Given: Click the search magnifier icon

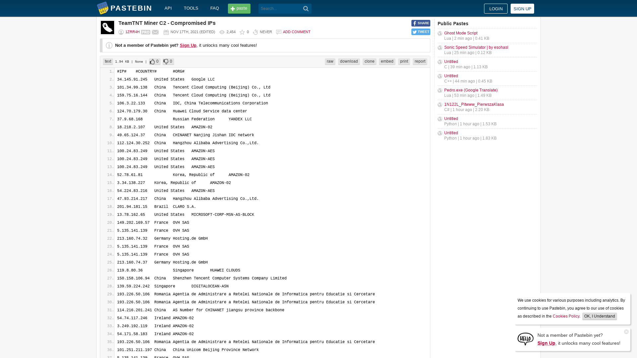Looking at the screenshot, I should pyautogui.click(x=306, y=9).
